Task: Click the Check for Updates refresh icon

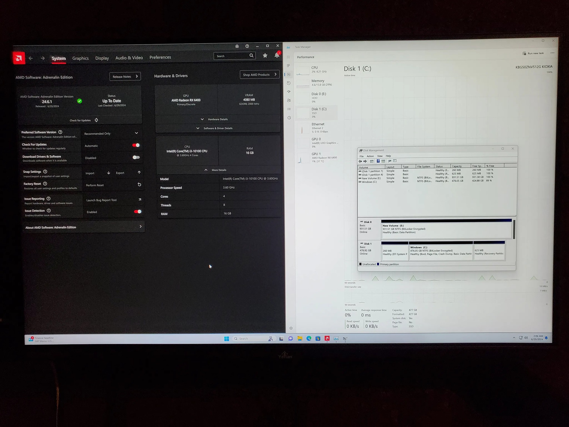Action: [96, 120]
